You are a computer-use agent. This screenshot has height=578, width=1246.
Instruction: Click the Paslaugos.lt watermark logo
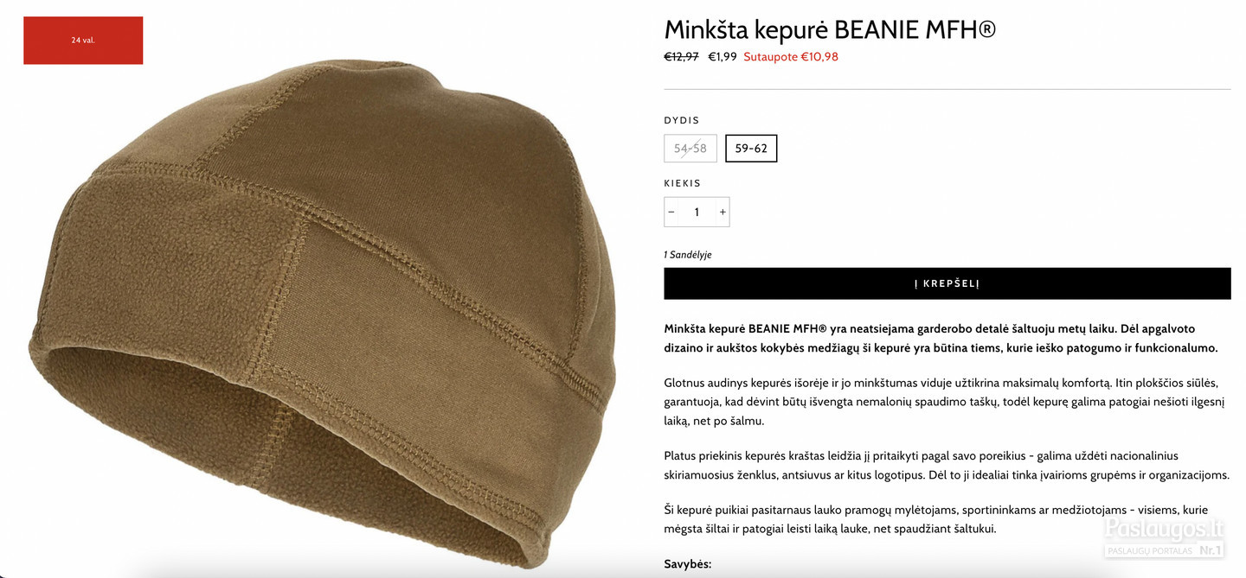[1164, 528]
